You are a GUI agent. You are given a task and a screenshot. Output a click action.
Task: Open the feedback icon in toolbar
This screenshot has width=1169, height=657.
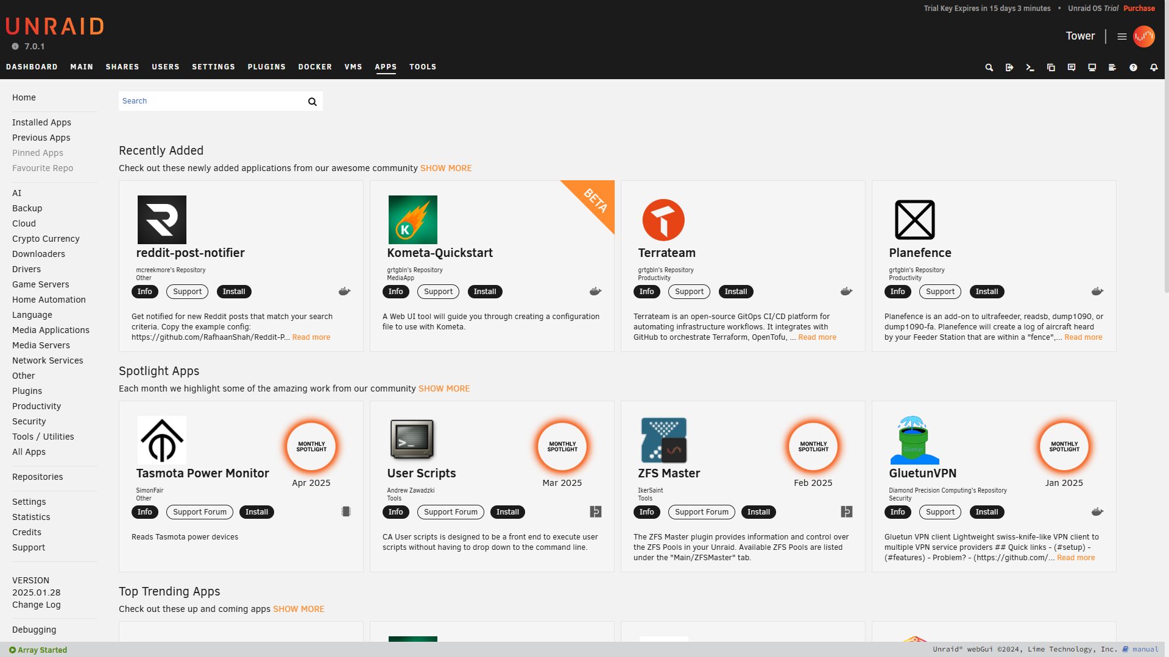(1072, 68)
